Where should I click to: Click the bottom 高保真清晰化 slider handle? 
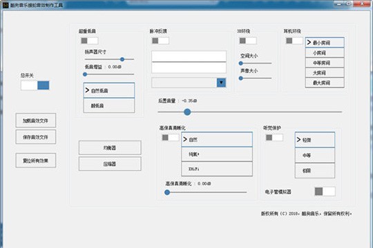[x=167, y=192]
